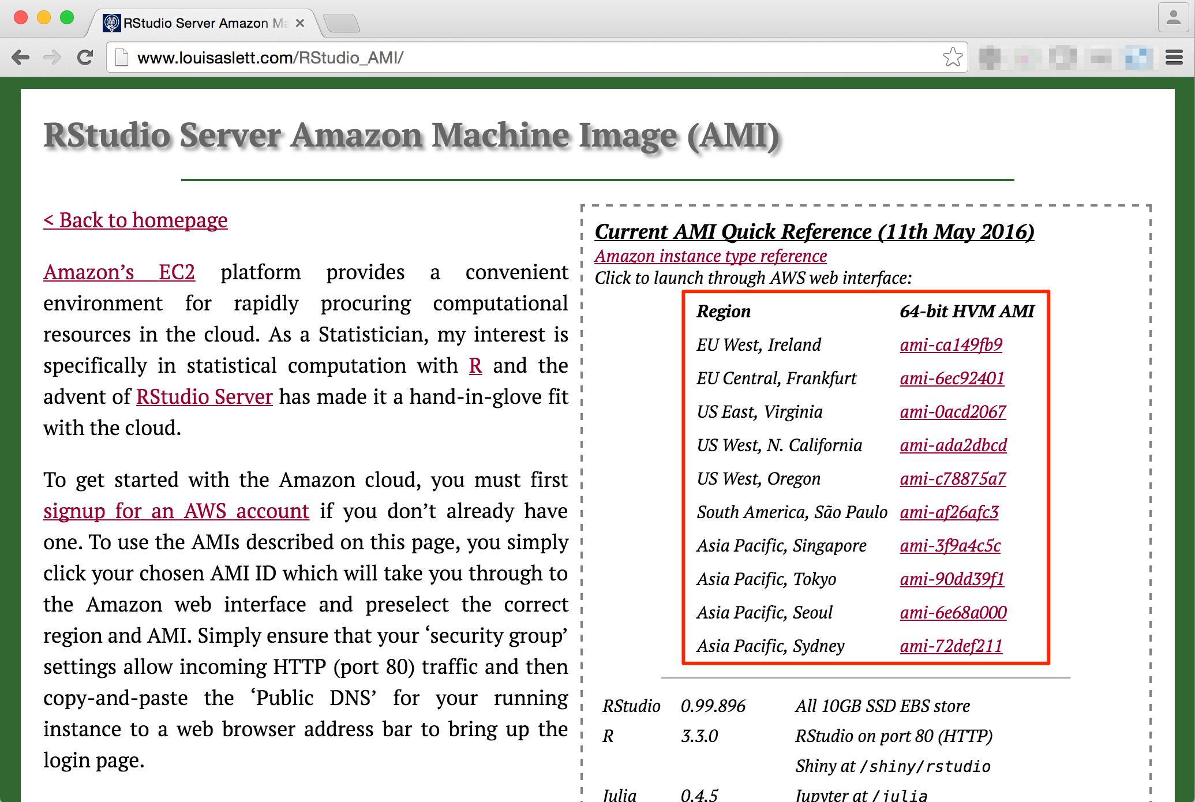The height and width of the screenshot is (802, 1195).
Task: Click the 'Asia Pacific, Seoul' region text
Action: click(765, 613)
